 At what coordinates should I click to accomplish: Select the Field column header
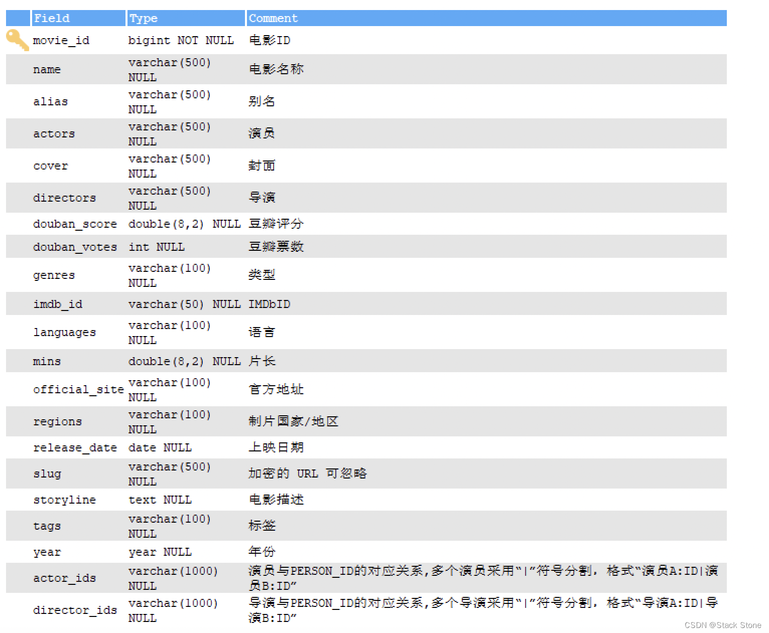click(x=78, y=18)
